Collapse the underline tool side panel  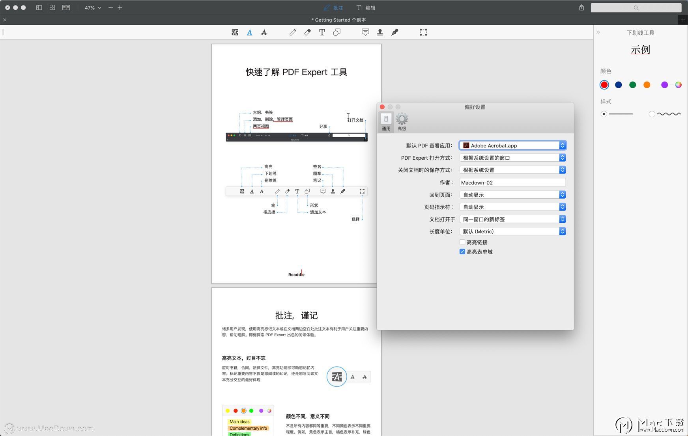598,32
